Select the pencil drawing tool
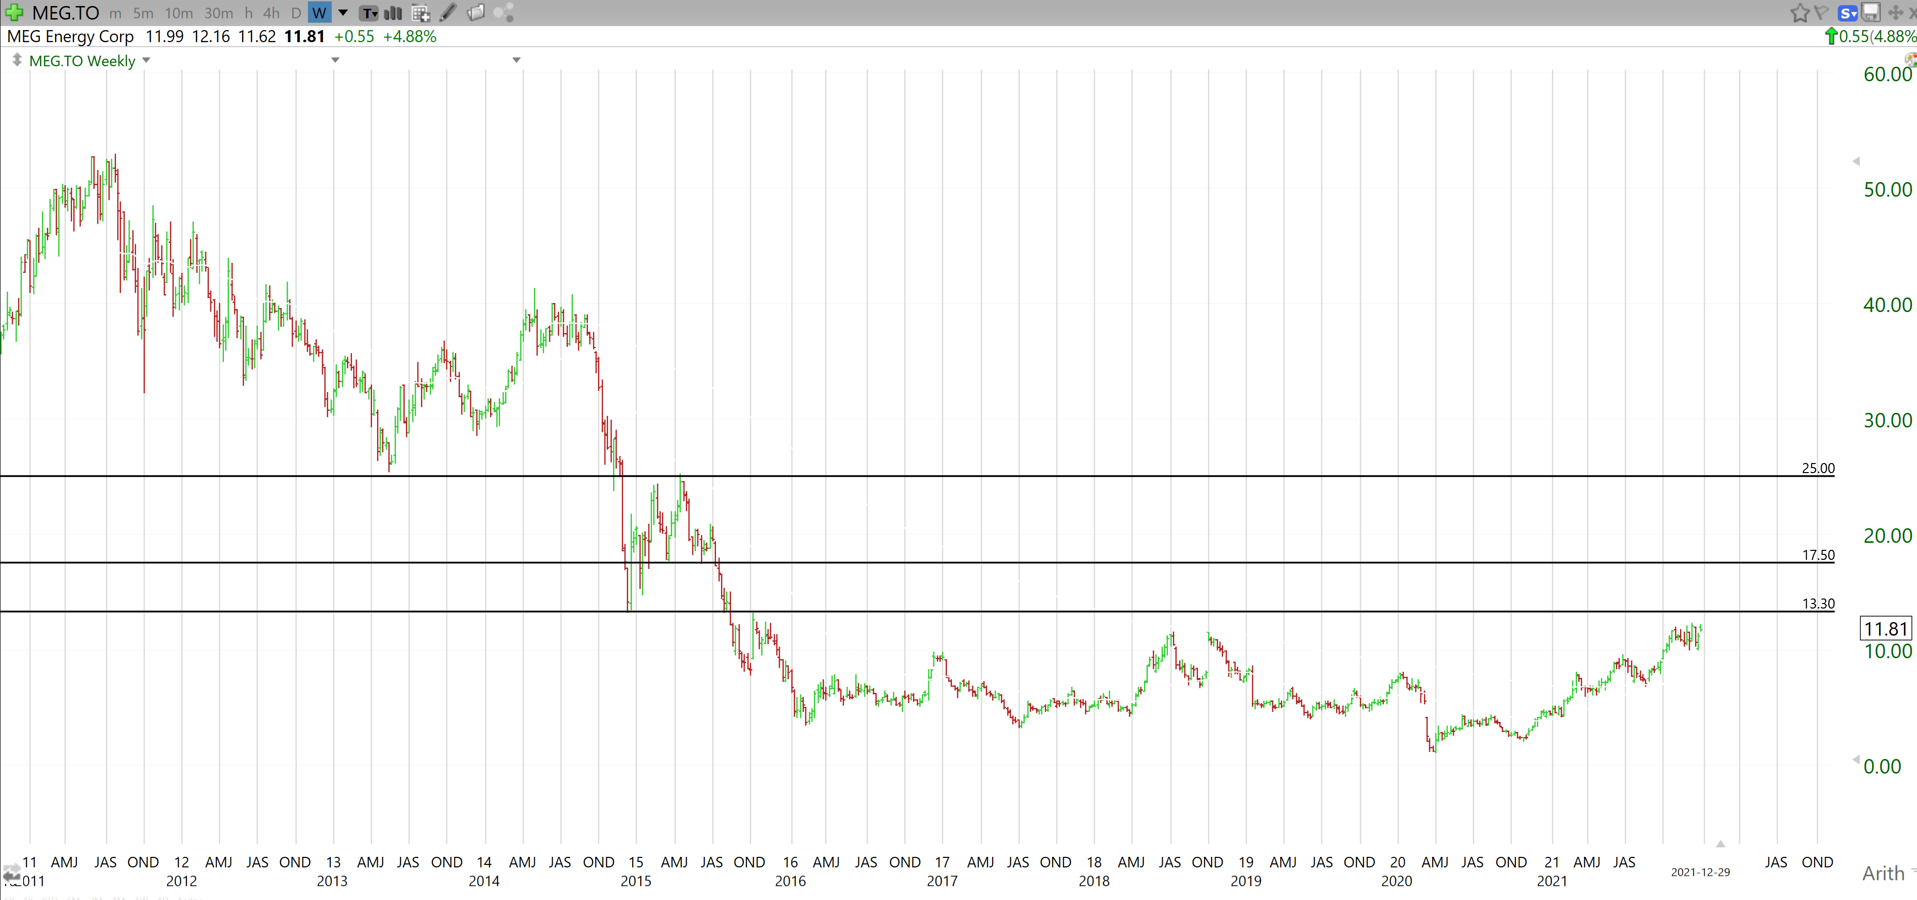Screen dimensions: 1917x900 tap(447, 13)
